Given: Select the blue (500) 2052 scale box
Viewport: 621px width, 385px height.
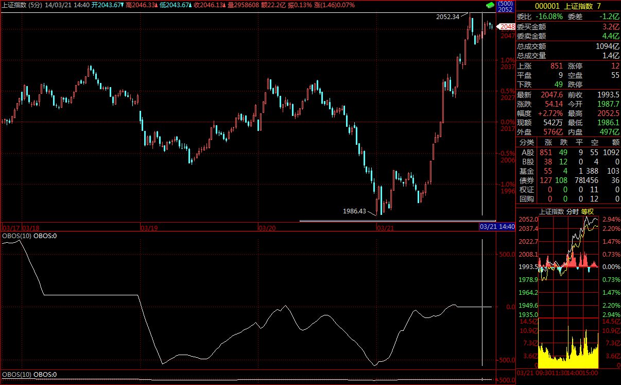Looking at the screenshot, I should point(506,6).
